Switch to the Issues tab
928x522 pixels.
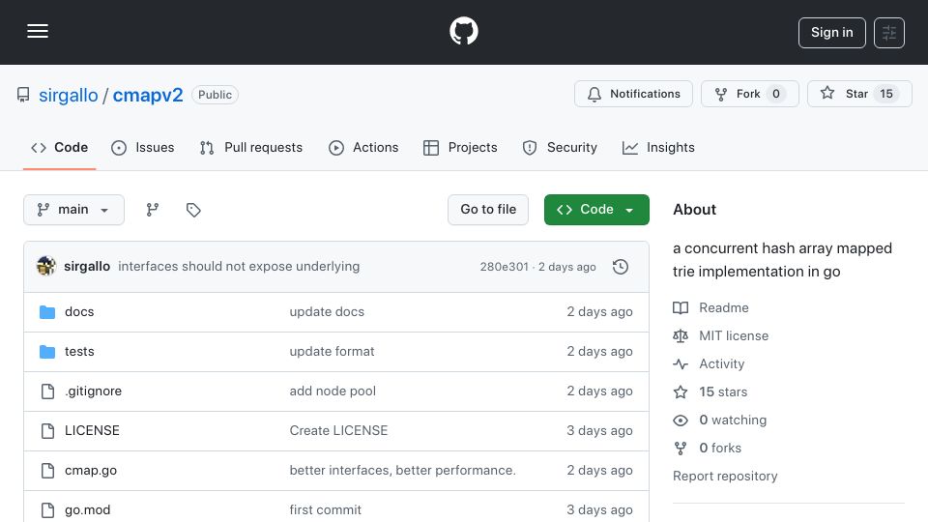(x=143, y=147)
